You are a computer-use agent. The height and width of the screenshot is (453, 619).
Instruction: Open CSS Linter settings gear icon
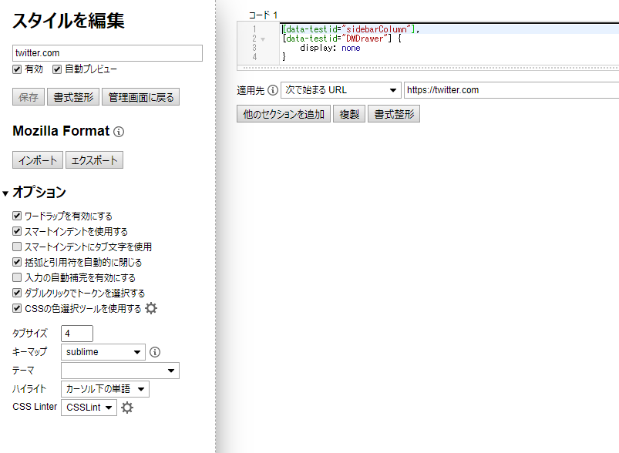(127, 408)
